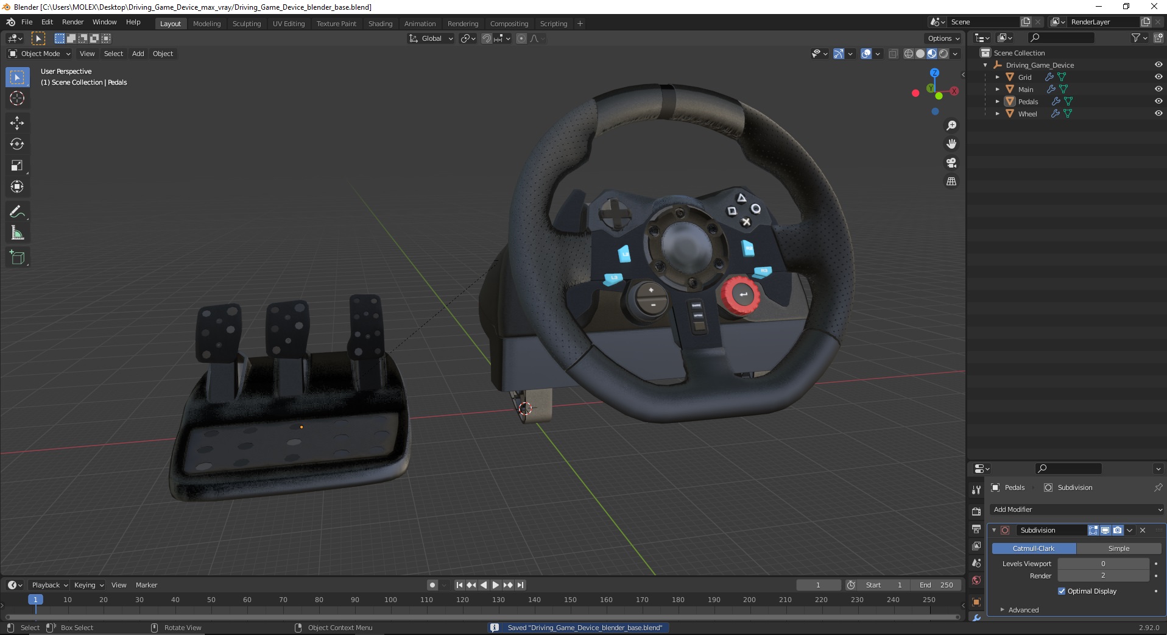Choose the Simple subdivision type
Screen dimensions: 1167x635
(1119, 548)
